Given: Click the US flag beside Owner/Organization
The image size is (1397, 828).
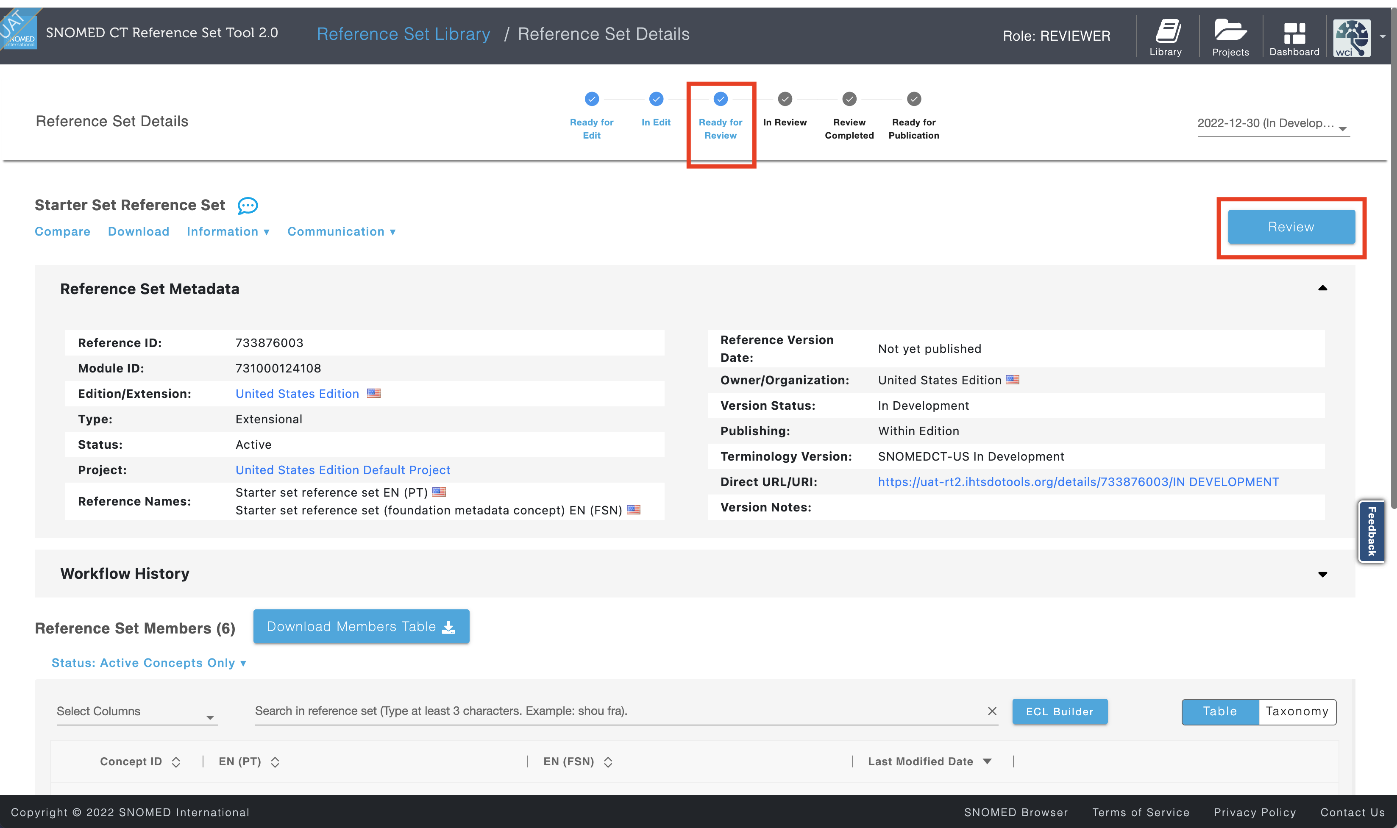Looking at the screenshot, I should (1012, 380).
